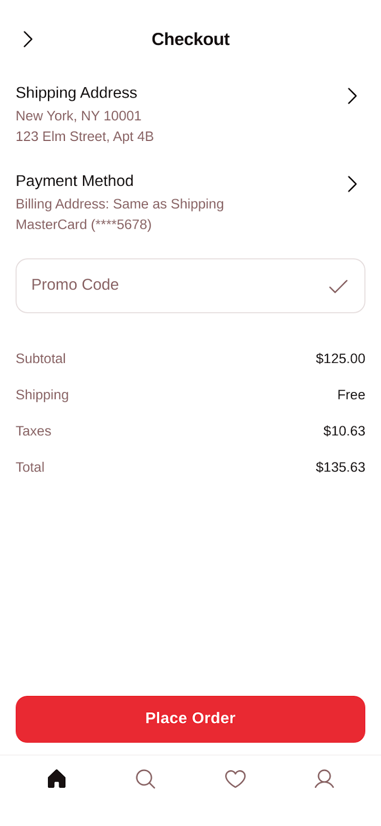Viewport: 381px width, 826px height.
Task: Open the Profile person icon
Action: pos(324,779)
